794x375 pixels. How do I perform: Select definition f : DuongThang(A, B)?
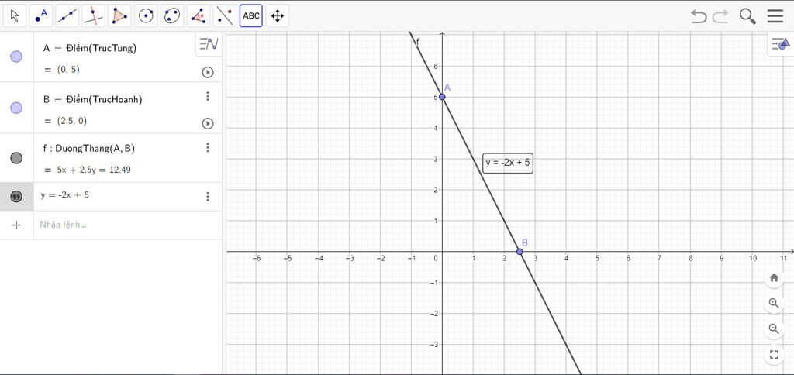pyautogui.click(x=89, y=148)
